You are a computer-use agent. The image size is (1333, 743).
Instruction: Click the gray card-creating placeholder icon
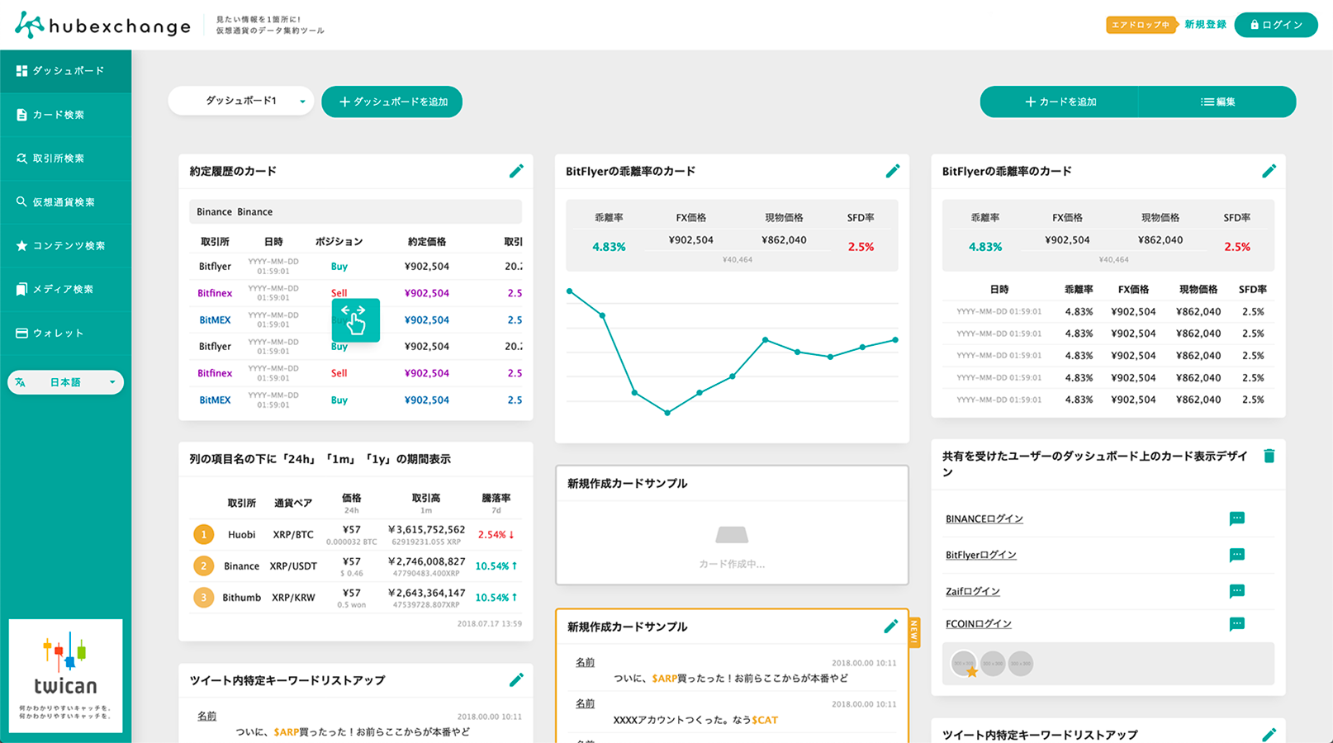coord(732,536)
